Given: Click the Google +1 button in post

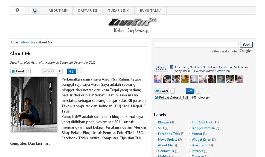Looking at the screenshot, I should tap(72, 71).
